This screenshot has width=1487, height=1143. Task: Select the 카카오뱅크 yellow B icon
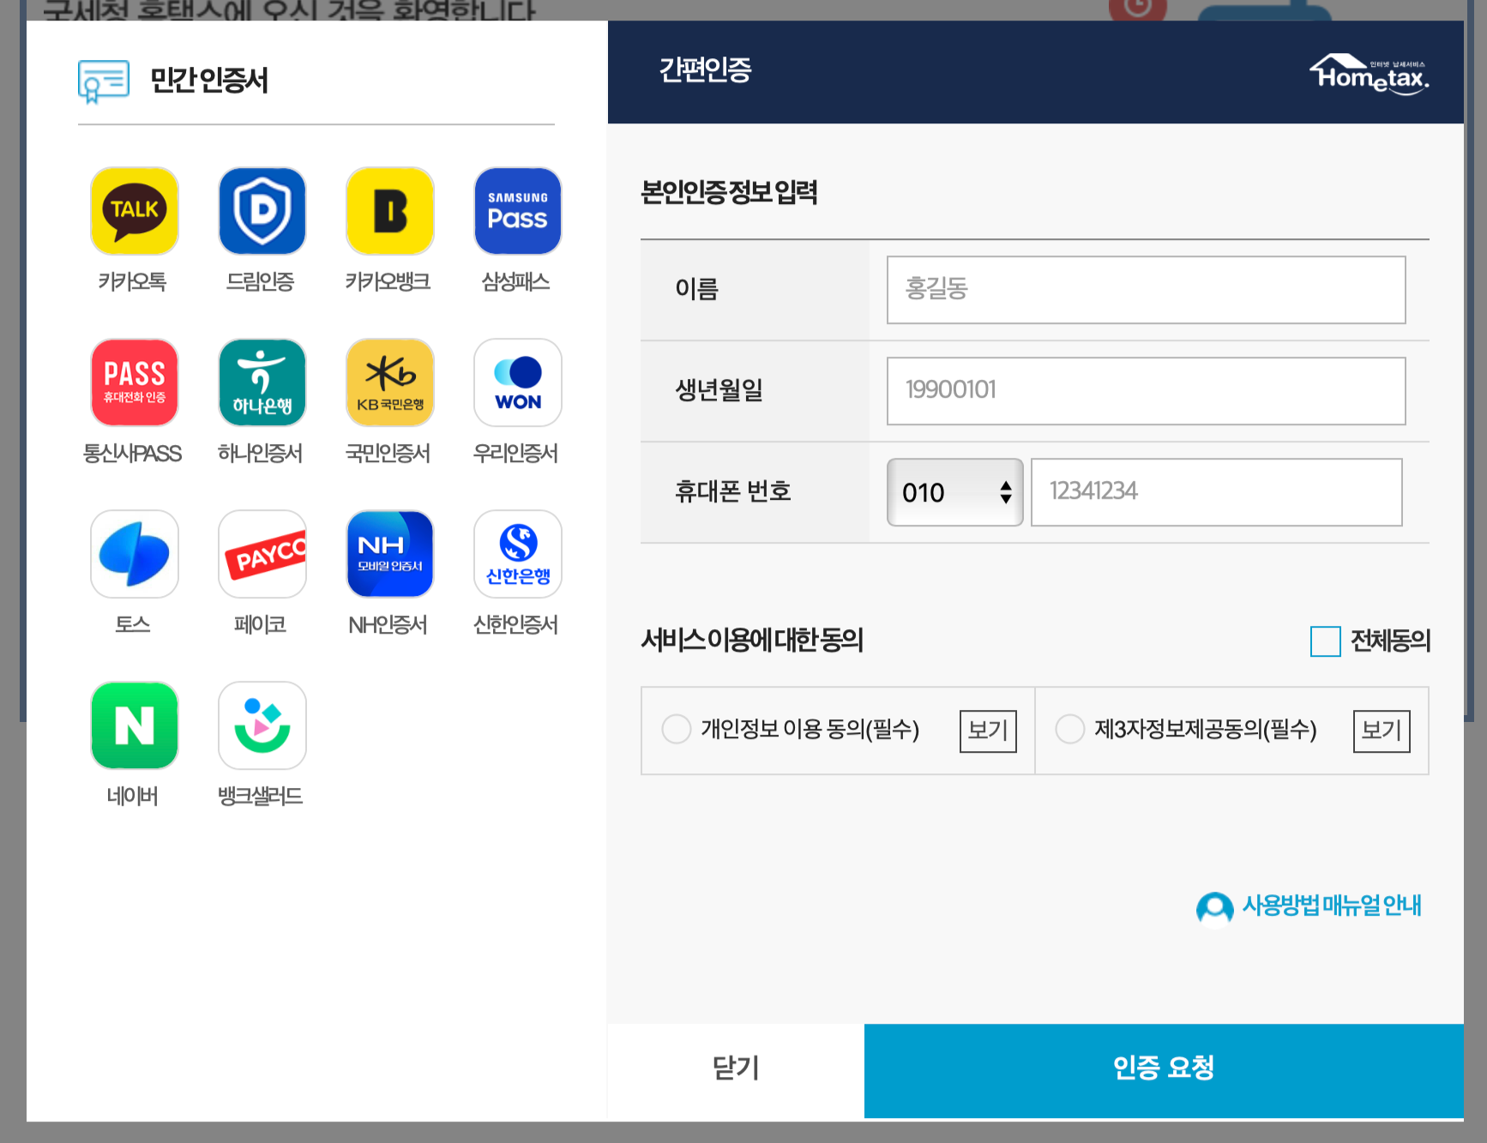point(390,211)
